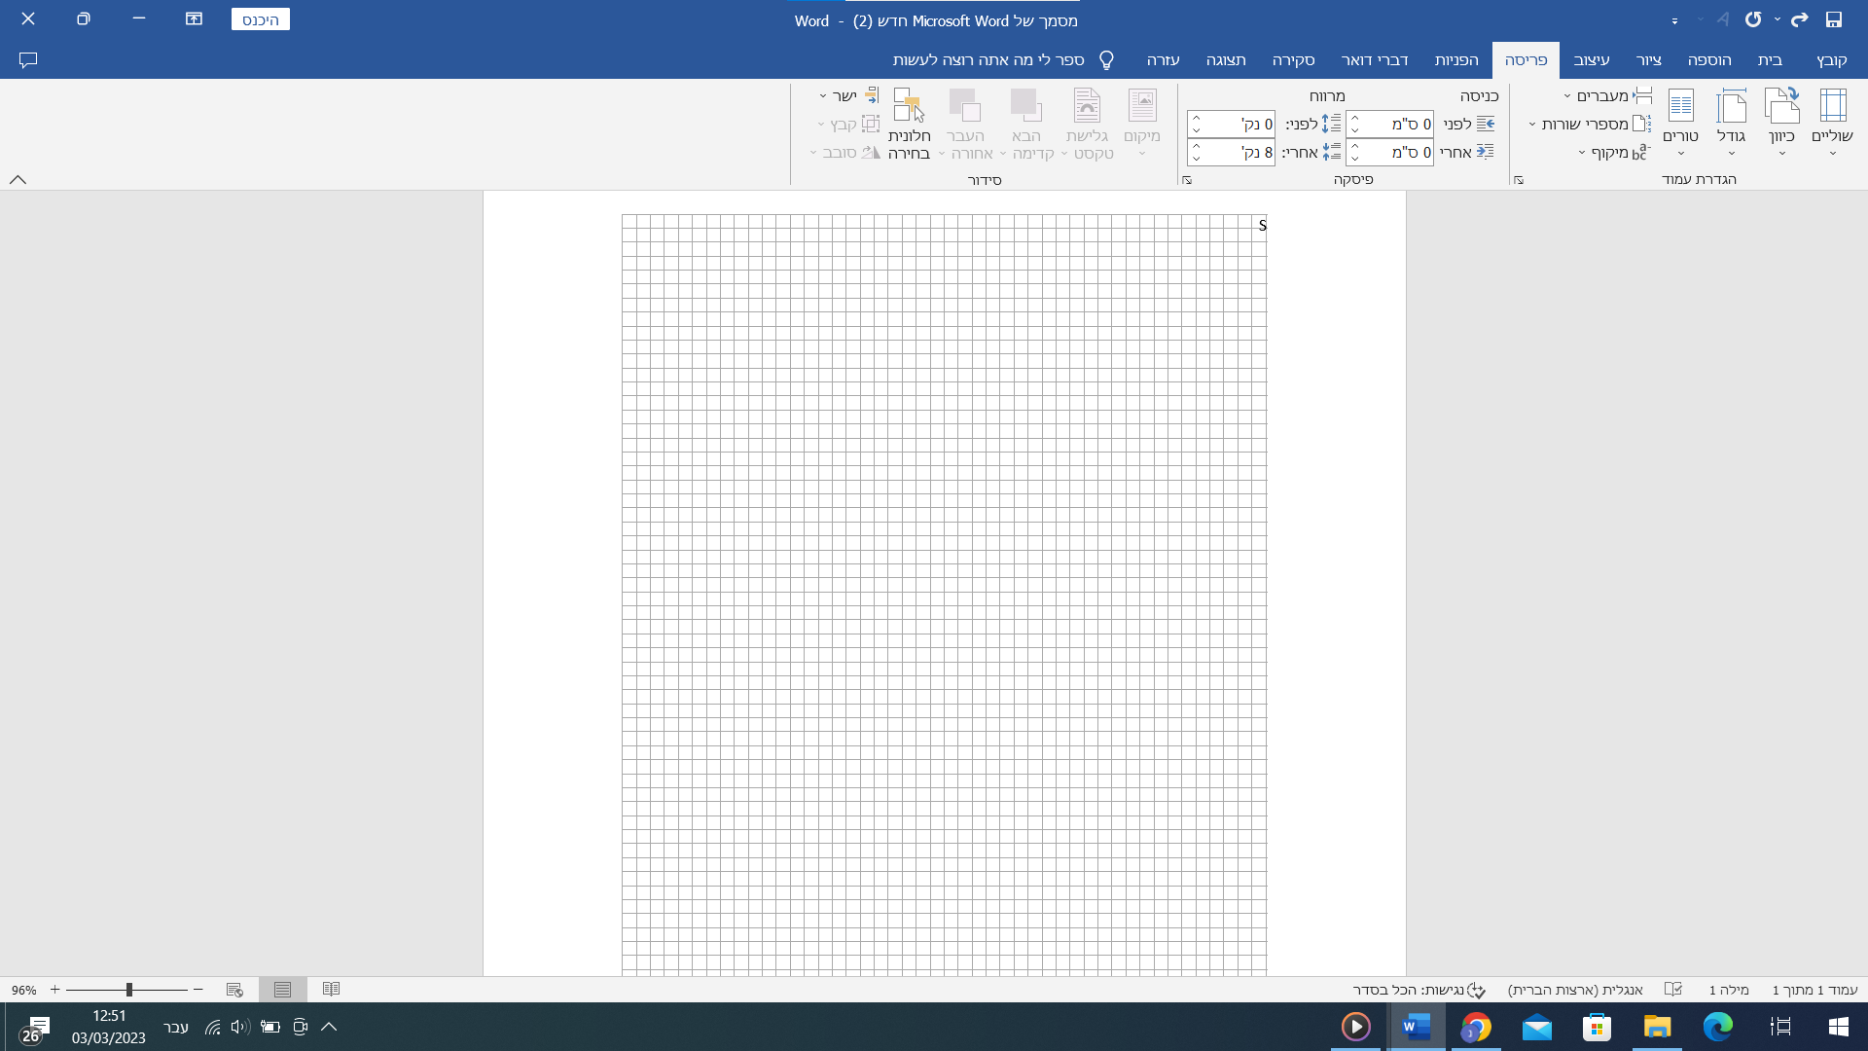Collapse the ribbon with the chevron arrow
Viewport: 1868px width, 1051px height.
click(18, 180)
